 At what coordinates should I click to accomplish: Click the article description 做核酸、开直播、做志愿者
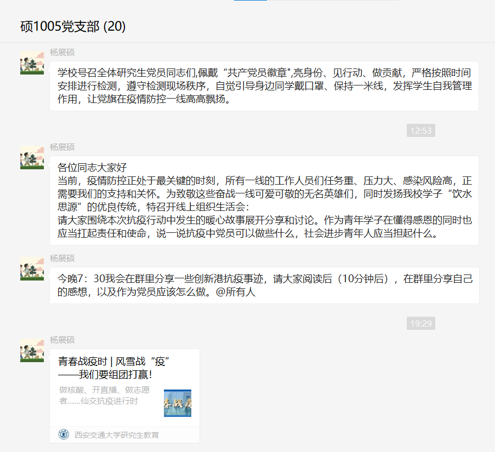(104, 396)
